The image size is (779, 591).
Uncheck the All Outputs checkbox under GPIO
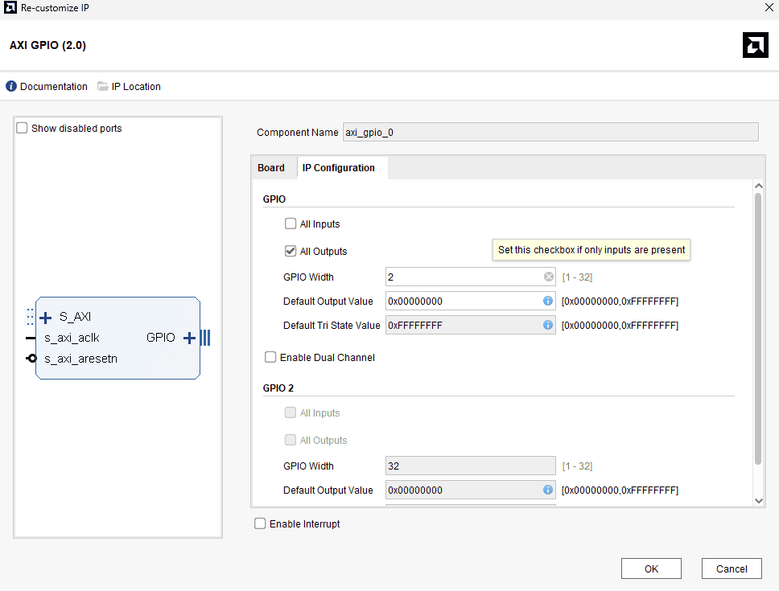point(291,252)
